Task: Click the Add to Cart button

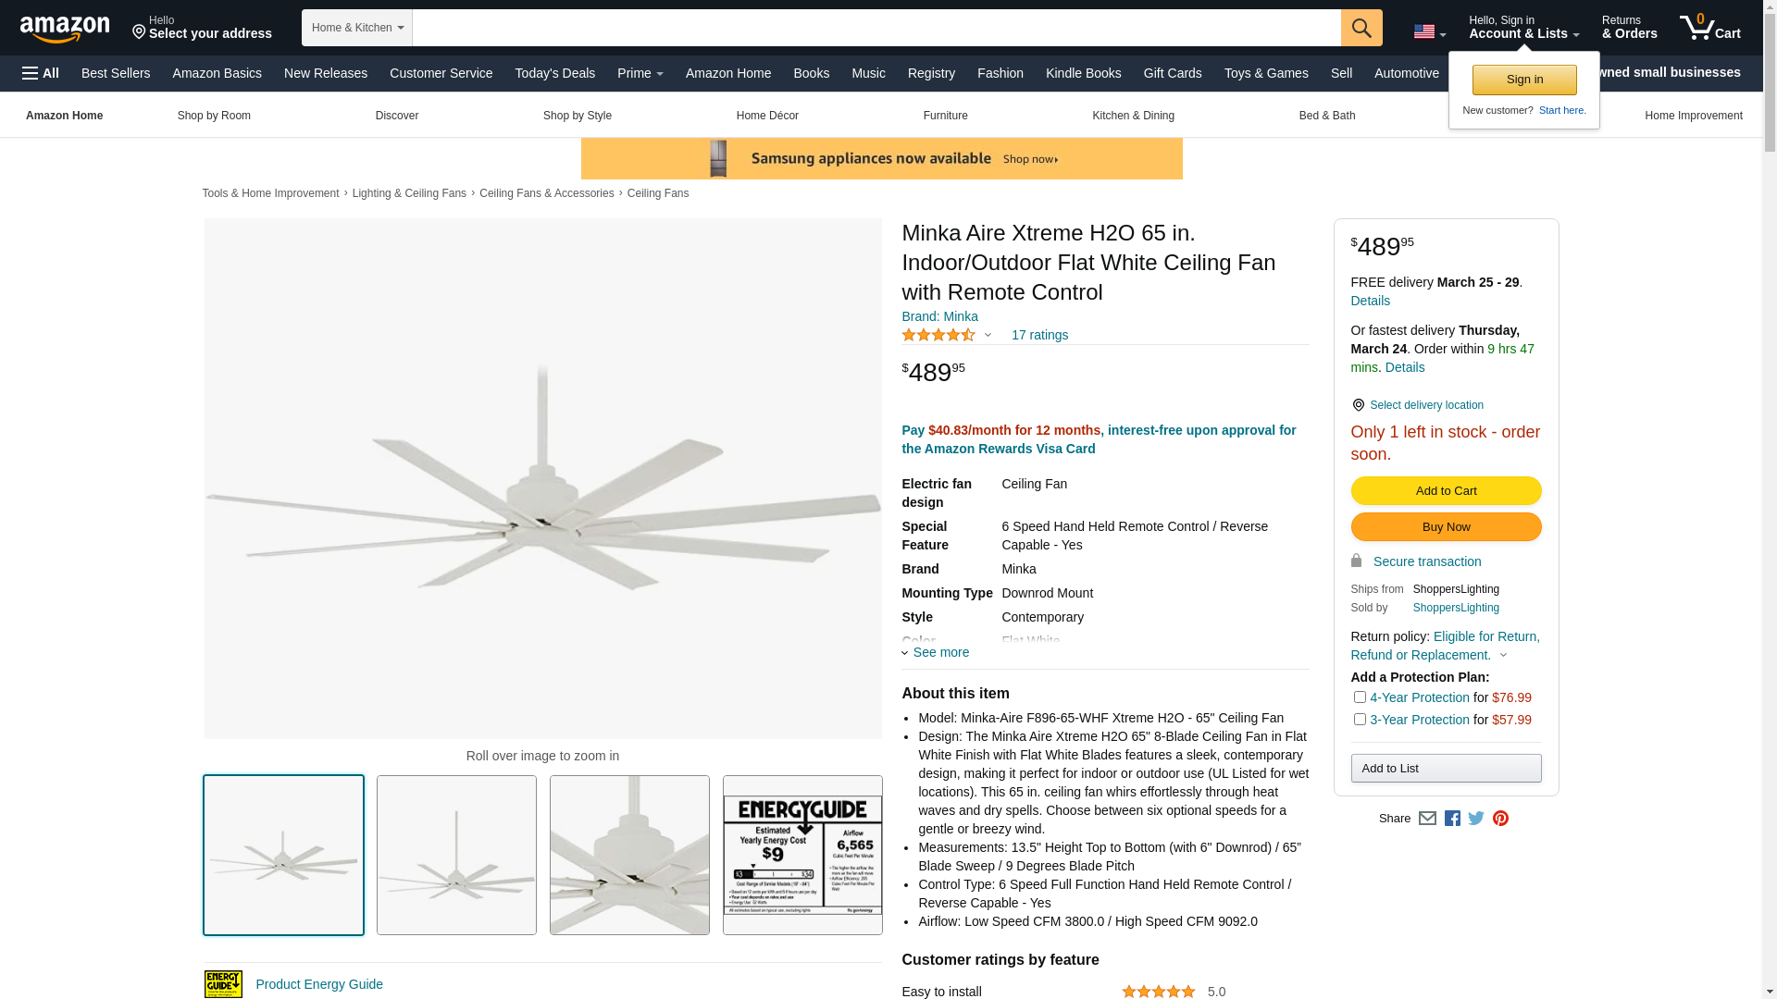Action: point(1446,491)
